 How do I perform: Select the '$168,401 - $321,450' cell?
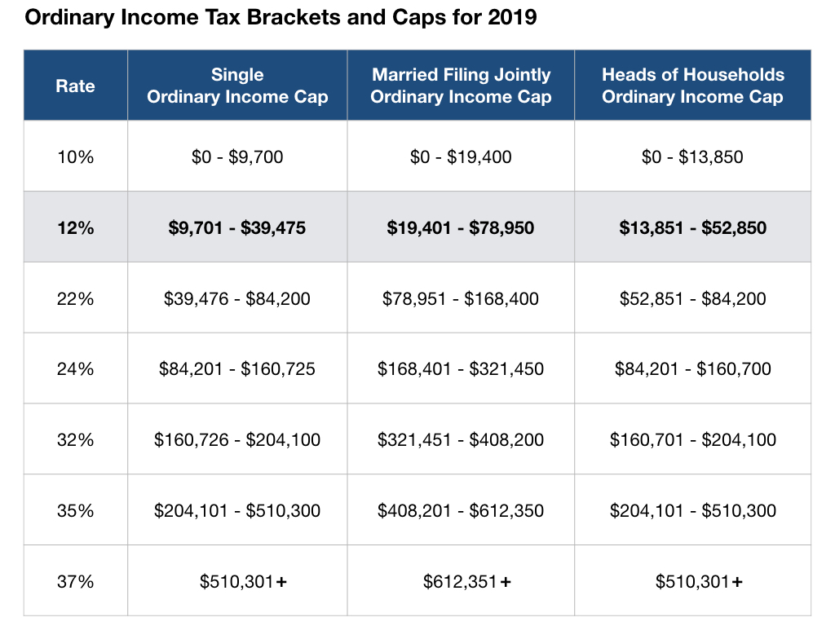click(461, 369)
